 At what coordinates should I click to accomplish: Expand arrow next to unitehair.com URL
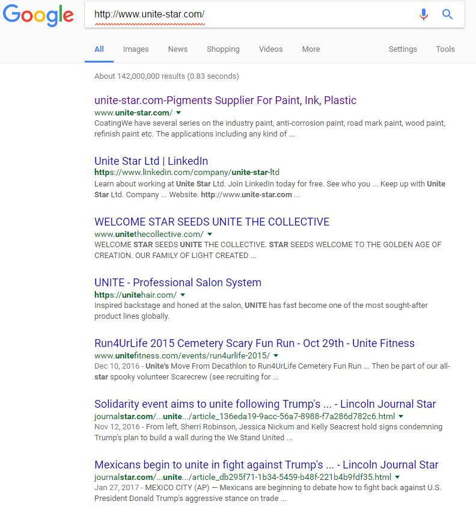point(183,295)
